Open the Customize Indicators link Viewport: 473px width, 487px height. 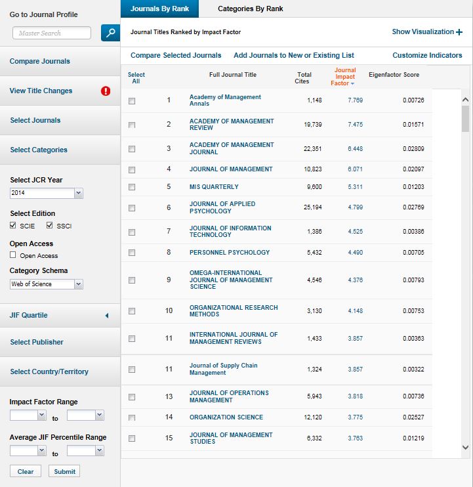(x=427, y=56)
